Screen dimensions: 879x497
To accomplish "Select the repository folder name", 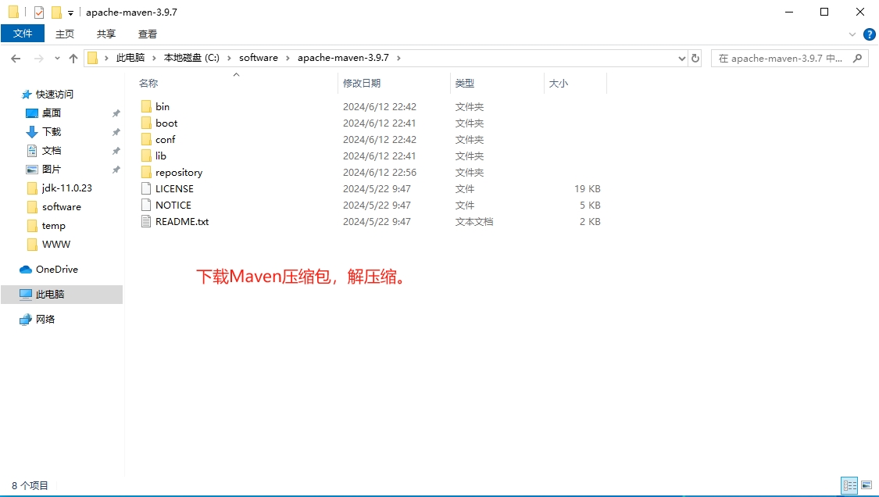I will (179, 172).
